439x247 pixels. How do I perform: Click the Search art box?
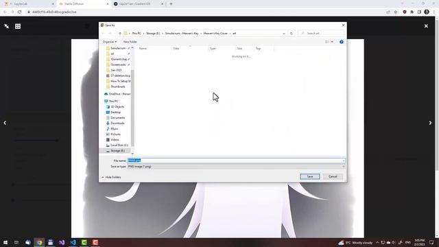pyautogui.click(x=322, y=34)
